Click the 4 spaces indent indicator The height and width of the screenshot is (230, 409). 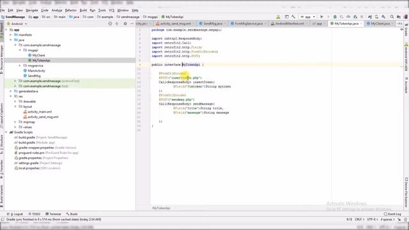(387, 219)
